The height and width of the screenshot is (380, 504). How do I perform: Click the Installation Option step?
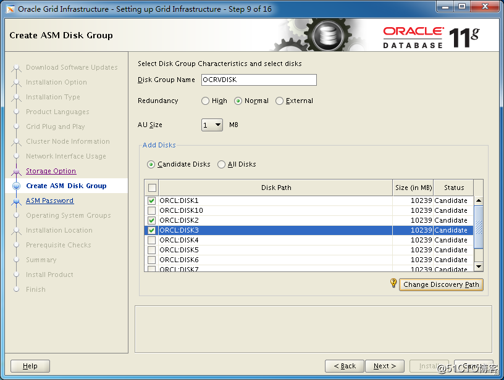(56, 82)
